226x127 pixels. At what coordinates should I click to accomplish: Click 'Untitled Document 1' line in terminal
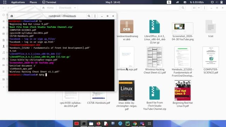coord(22,66)
